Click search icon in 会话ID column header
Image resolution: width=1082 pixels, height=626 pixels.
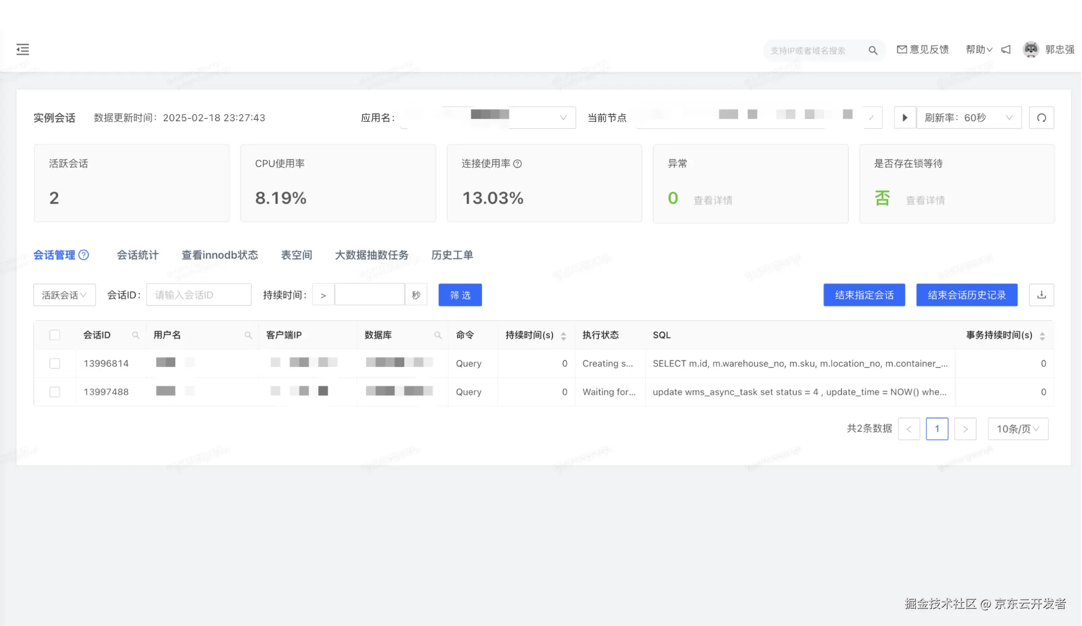pos(135,335)
